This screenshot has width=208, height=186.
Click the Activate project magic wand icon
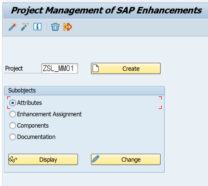click(13, 27)
